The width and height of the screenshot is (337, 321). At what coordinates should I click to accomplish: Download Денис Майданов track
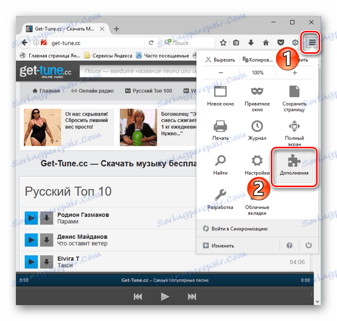coord(46,240)
